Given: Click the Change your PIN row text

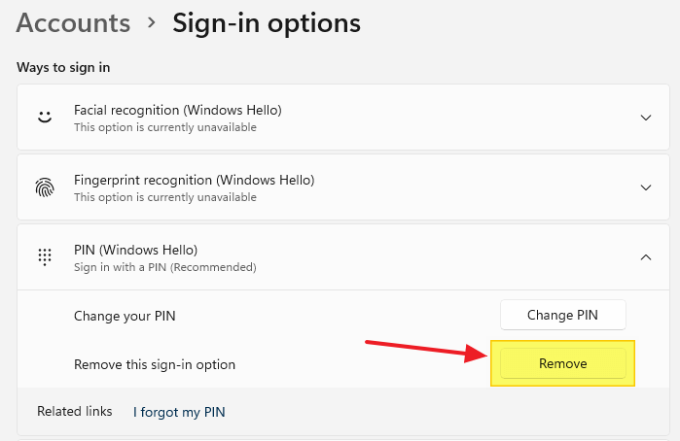Looking at the screenshot, I should pos(123,316).
